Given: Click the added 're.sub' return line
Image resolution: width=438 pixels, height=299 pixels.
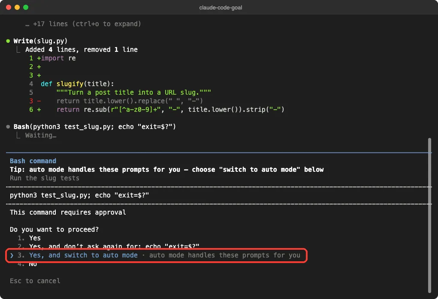Looking at the screenshot, I should click(157, 109).
